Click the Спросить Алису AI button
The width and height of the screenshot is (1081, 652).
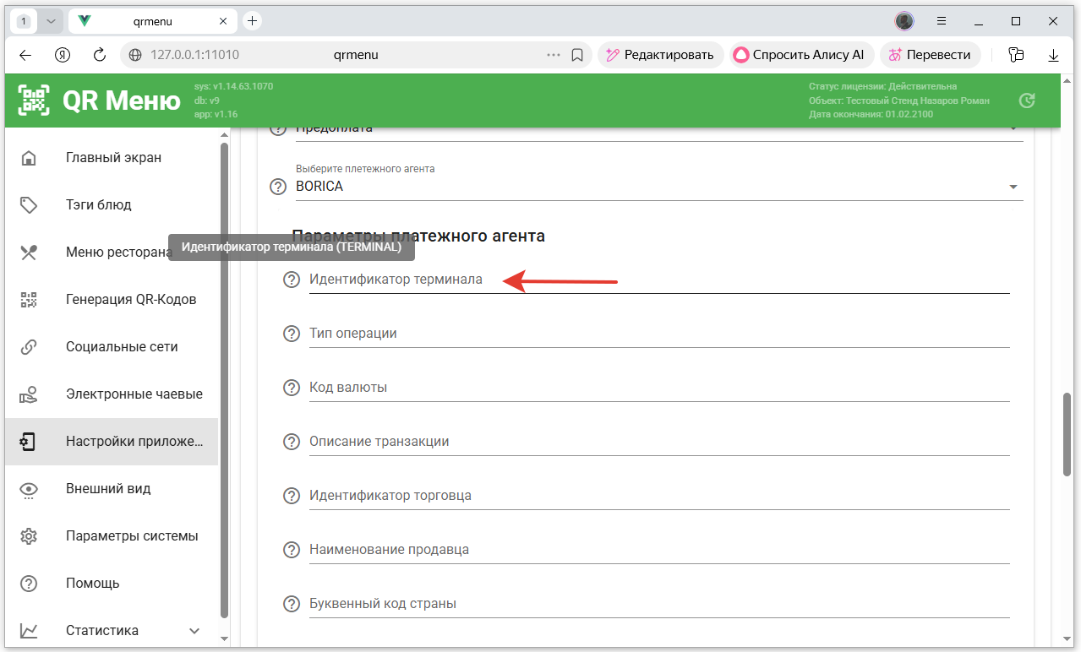[799, 55]
